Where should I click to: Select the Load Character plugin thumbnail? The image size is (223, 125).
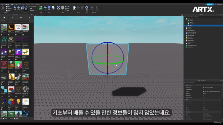pyautogui.click(x=4, y=27)
